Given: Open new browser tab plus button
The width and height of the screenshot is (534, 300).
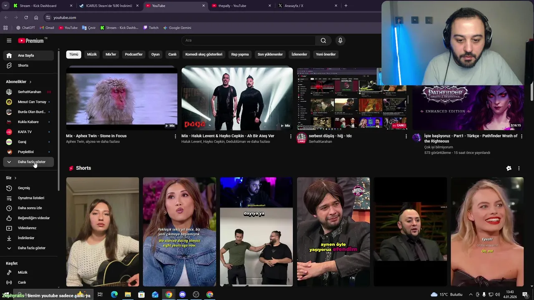Looking at the screenshot, I should coord(346,6).
